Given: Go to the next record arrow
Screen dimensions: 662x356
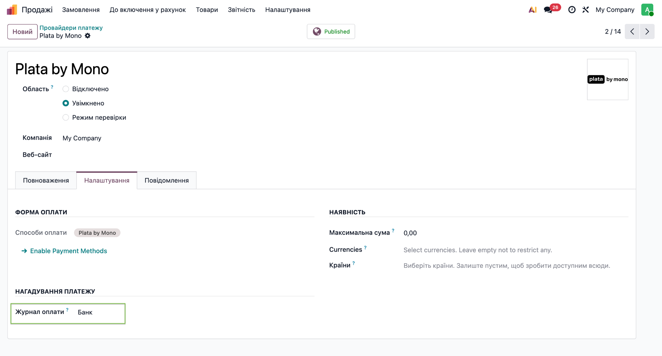Looking at the screenshot, I should coord(647,31).
